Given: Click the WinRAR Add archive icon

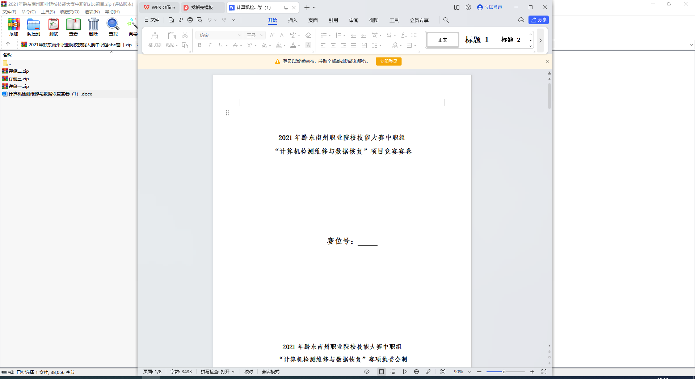Looking at the screenshot, I should pos(14,27).
